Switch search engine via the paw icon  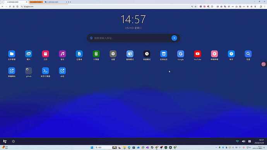pos(91,38)
